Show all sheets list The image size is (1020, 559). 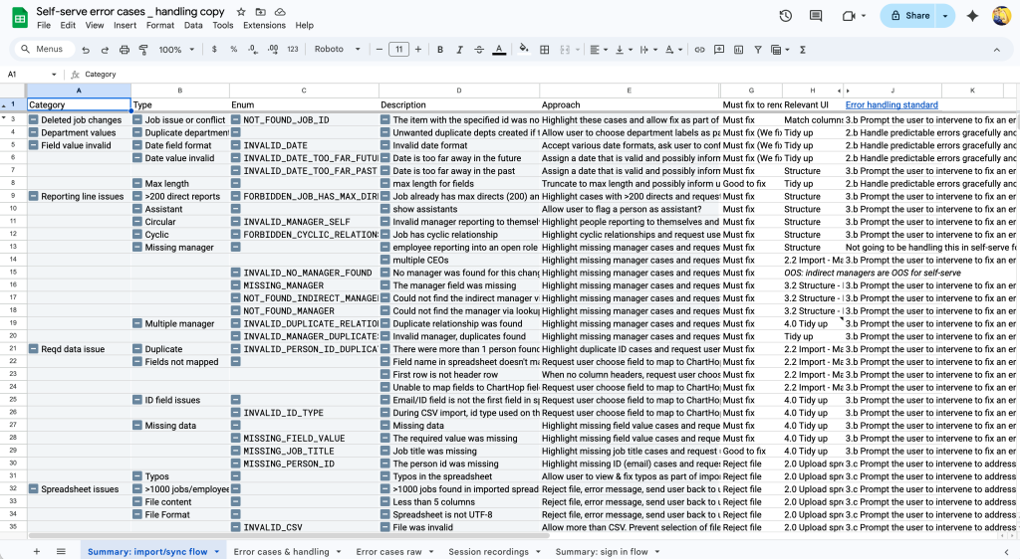(x=61, y=551)
